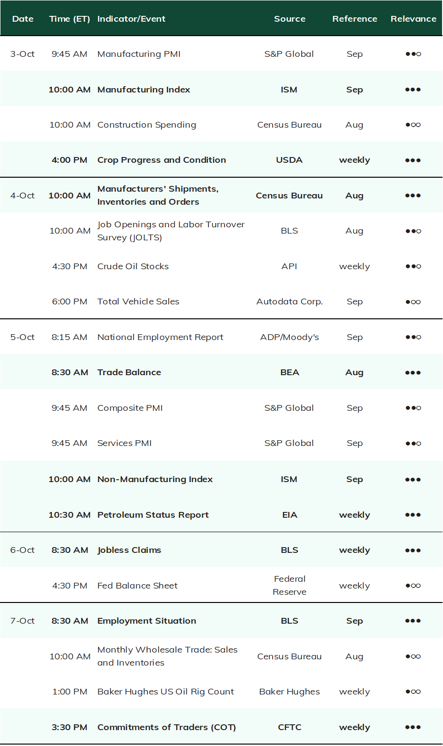
Task: Click relevance dots for ISM Manufacturing Index
Action: click(413, 90)
